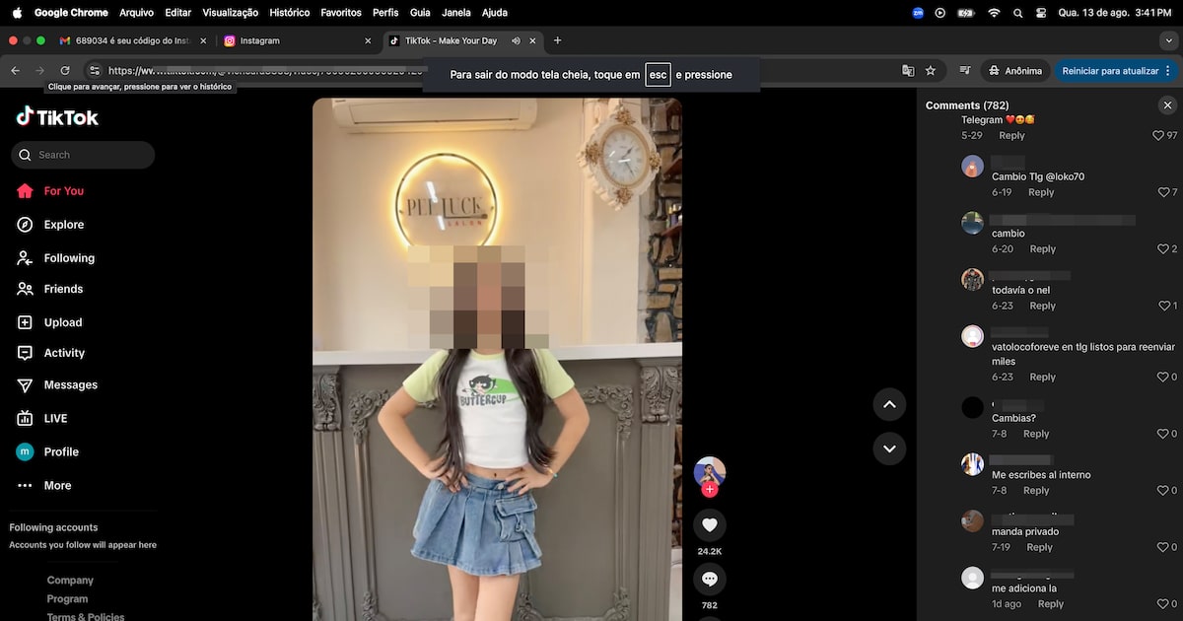Click the TikTok logo in the sidebar
The height and width of the screenshot is (621, 1183).
tap(57, 117)
